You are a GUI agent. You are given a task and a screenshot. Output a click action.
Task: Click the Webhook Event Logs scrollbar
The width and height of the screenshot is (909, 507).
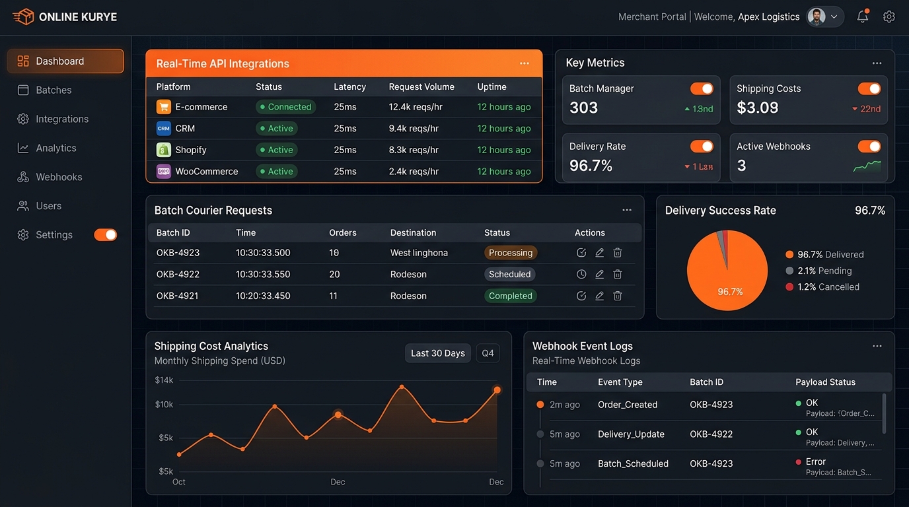[x=885, y=414]
